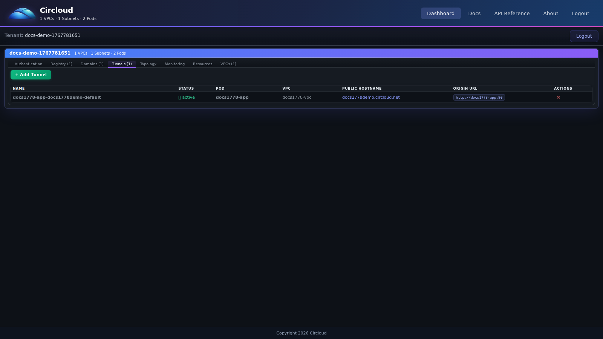603x339 pixels.
Task: Click Logout in the top navigation bar
Action: [580, 14]
